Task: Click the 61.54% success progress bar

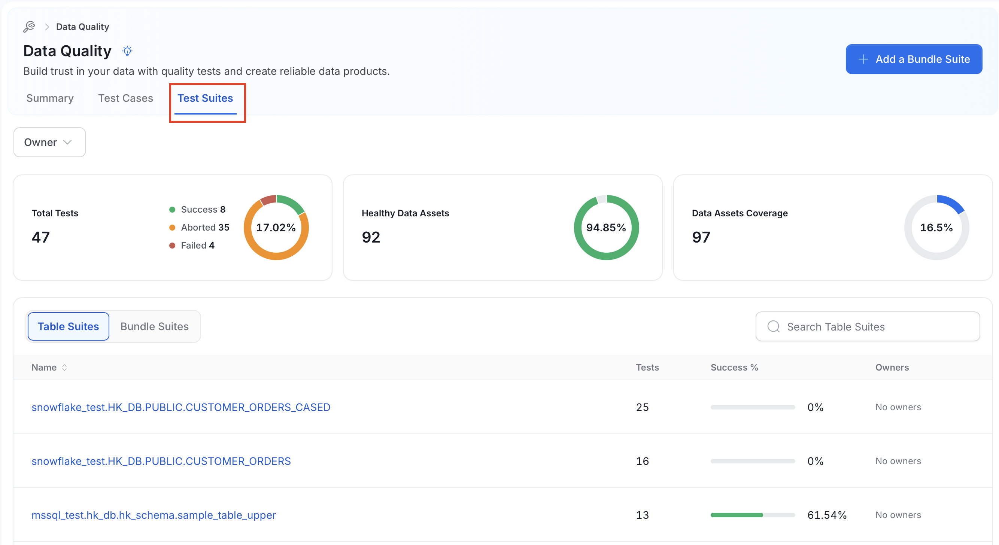Action: click(x=752, y=515)
